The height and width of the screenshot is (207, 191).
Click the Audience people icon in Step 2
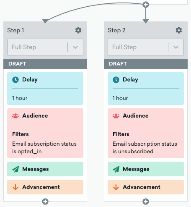click(x=116, y=116)
